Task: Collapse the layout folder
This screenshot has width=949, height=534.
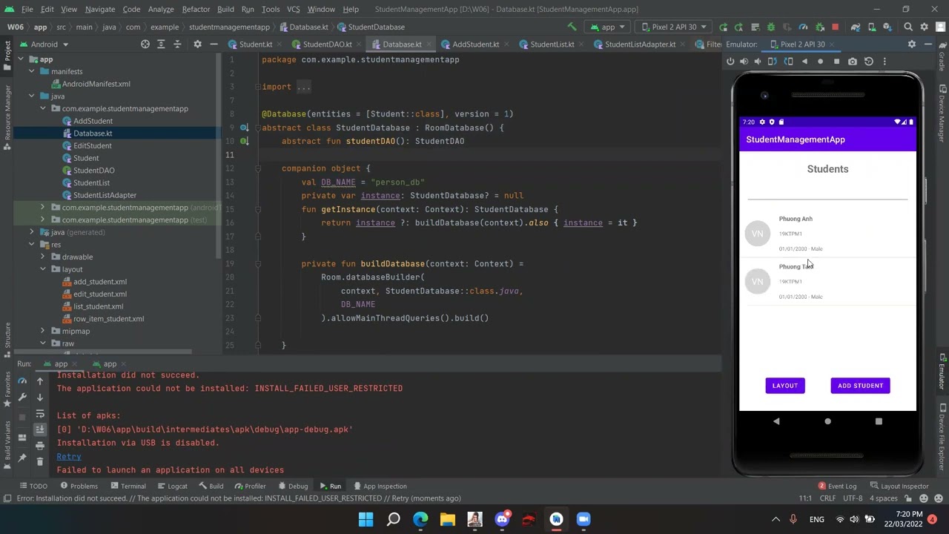Action: tap(42, 269)
